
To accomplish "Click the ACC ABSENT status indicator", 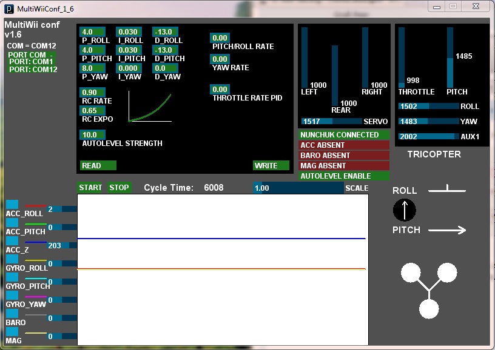I will point(344,145).
